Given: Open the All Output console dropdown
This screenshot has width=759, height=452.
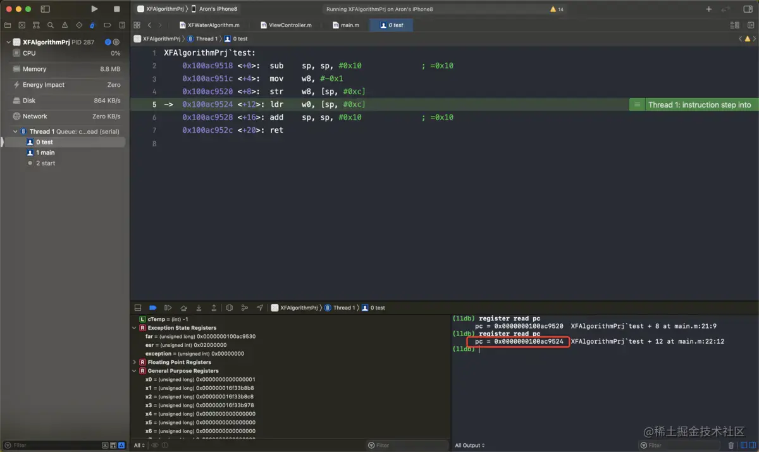Looking at the screenshot, I should [x=470, y=446].
